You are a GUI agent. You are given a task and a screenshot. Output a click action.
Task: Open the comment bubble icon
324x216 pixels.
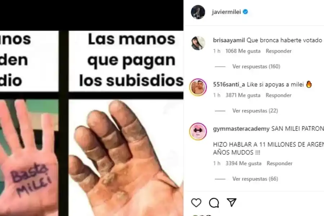214,203
